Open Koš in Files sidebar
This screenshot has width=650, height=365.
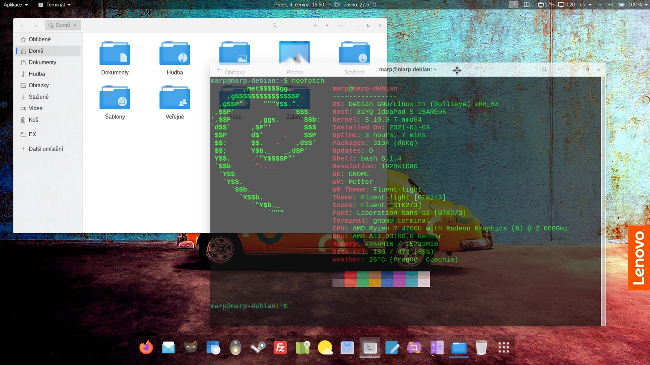48,120
